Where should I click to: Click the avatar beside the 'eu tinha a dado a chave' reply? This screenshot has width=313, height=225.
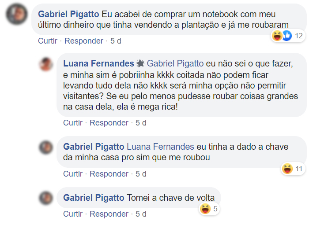(46, 147)
